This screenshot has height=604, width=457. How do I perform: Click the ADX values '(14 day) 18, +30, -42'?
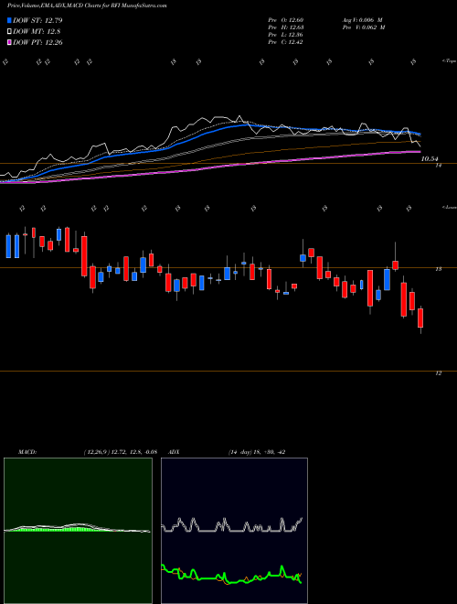pos(257,452)
